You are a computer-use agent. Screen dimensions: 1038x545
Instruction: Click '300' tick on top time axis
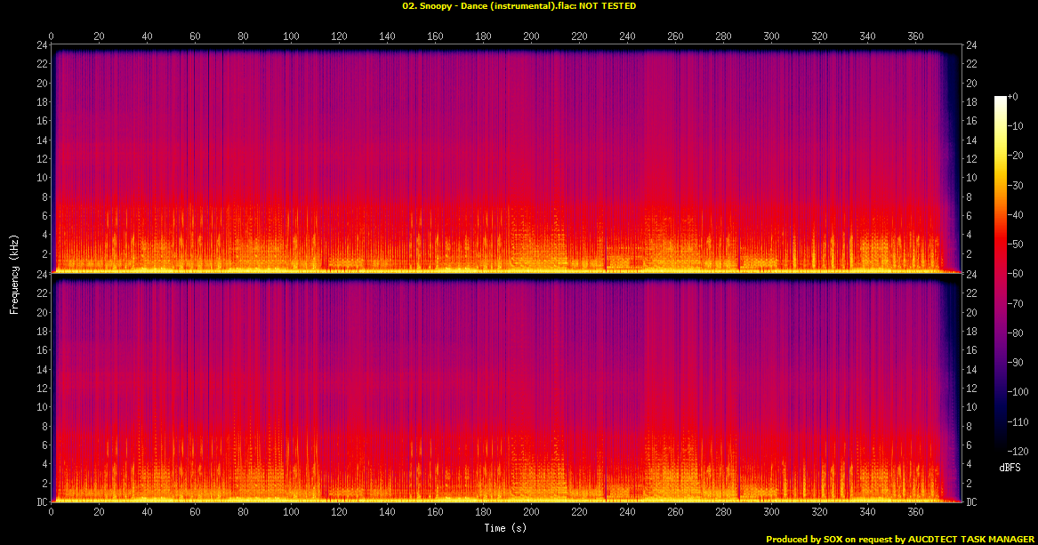(x=771, y=36)
